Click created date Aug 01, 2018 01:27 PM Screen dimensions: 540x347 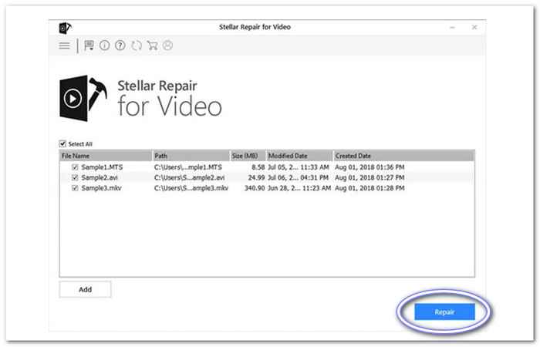pos(370,177)
